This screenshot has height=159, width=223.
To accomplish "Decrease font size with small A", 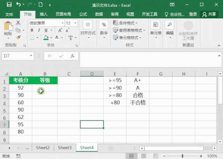I will (67, 30).
